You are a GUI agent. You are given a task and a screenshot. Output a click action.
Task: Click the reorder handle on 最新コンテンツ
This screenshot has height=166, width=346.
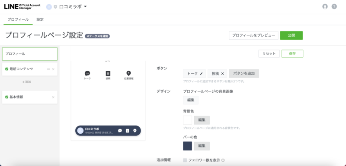pyautogui.click(x=48, y=69)
